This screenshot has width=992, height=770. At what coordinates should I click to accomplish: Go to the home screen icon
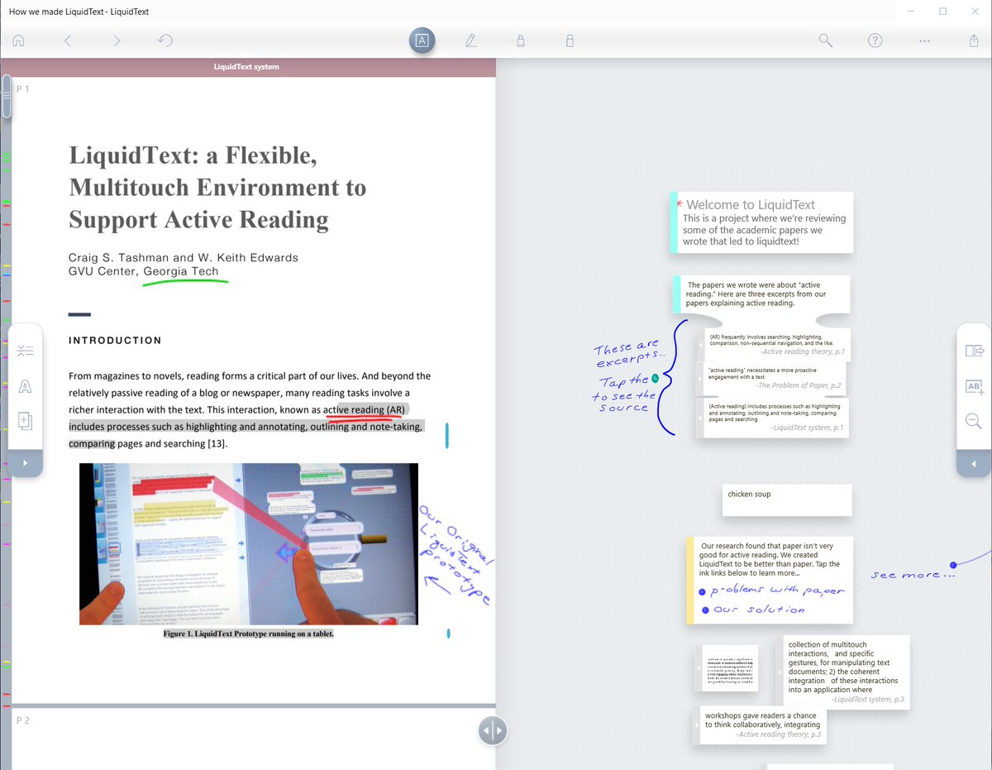18,41
